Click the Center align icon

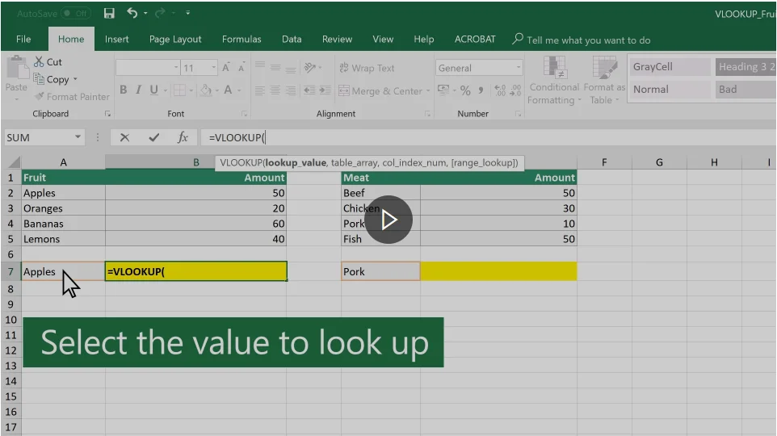point(275,90)
